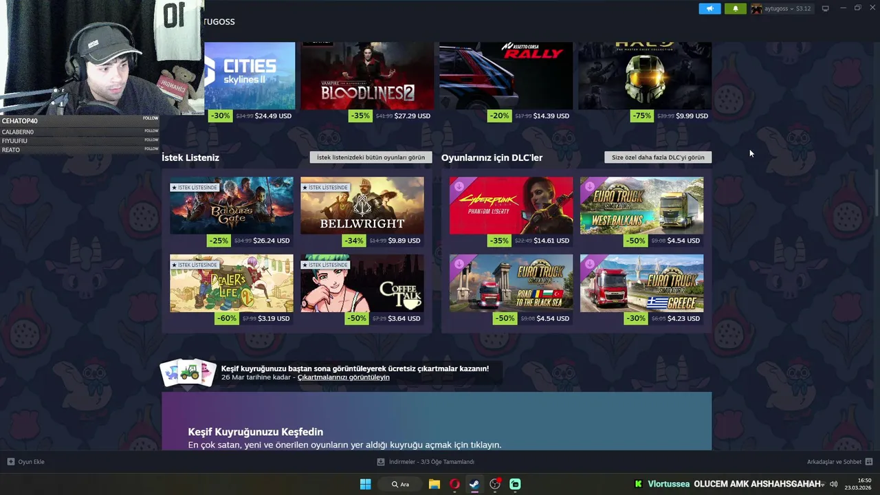
Task: Open 'Keşif Kuyruğunuzu Keşfedin' banner
Action: tap(437, 421)
